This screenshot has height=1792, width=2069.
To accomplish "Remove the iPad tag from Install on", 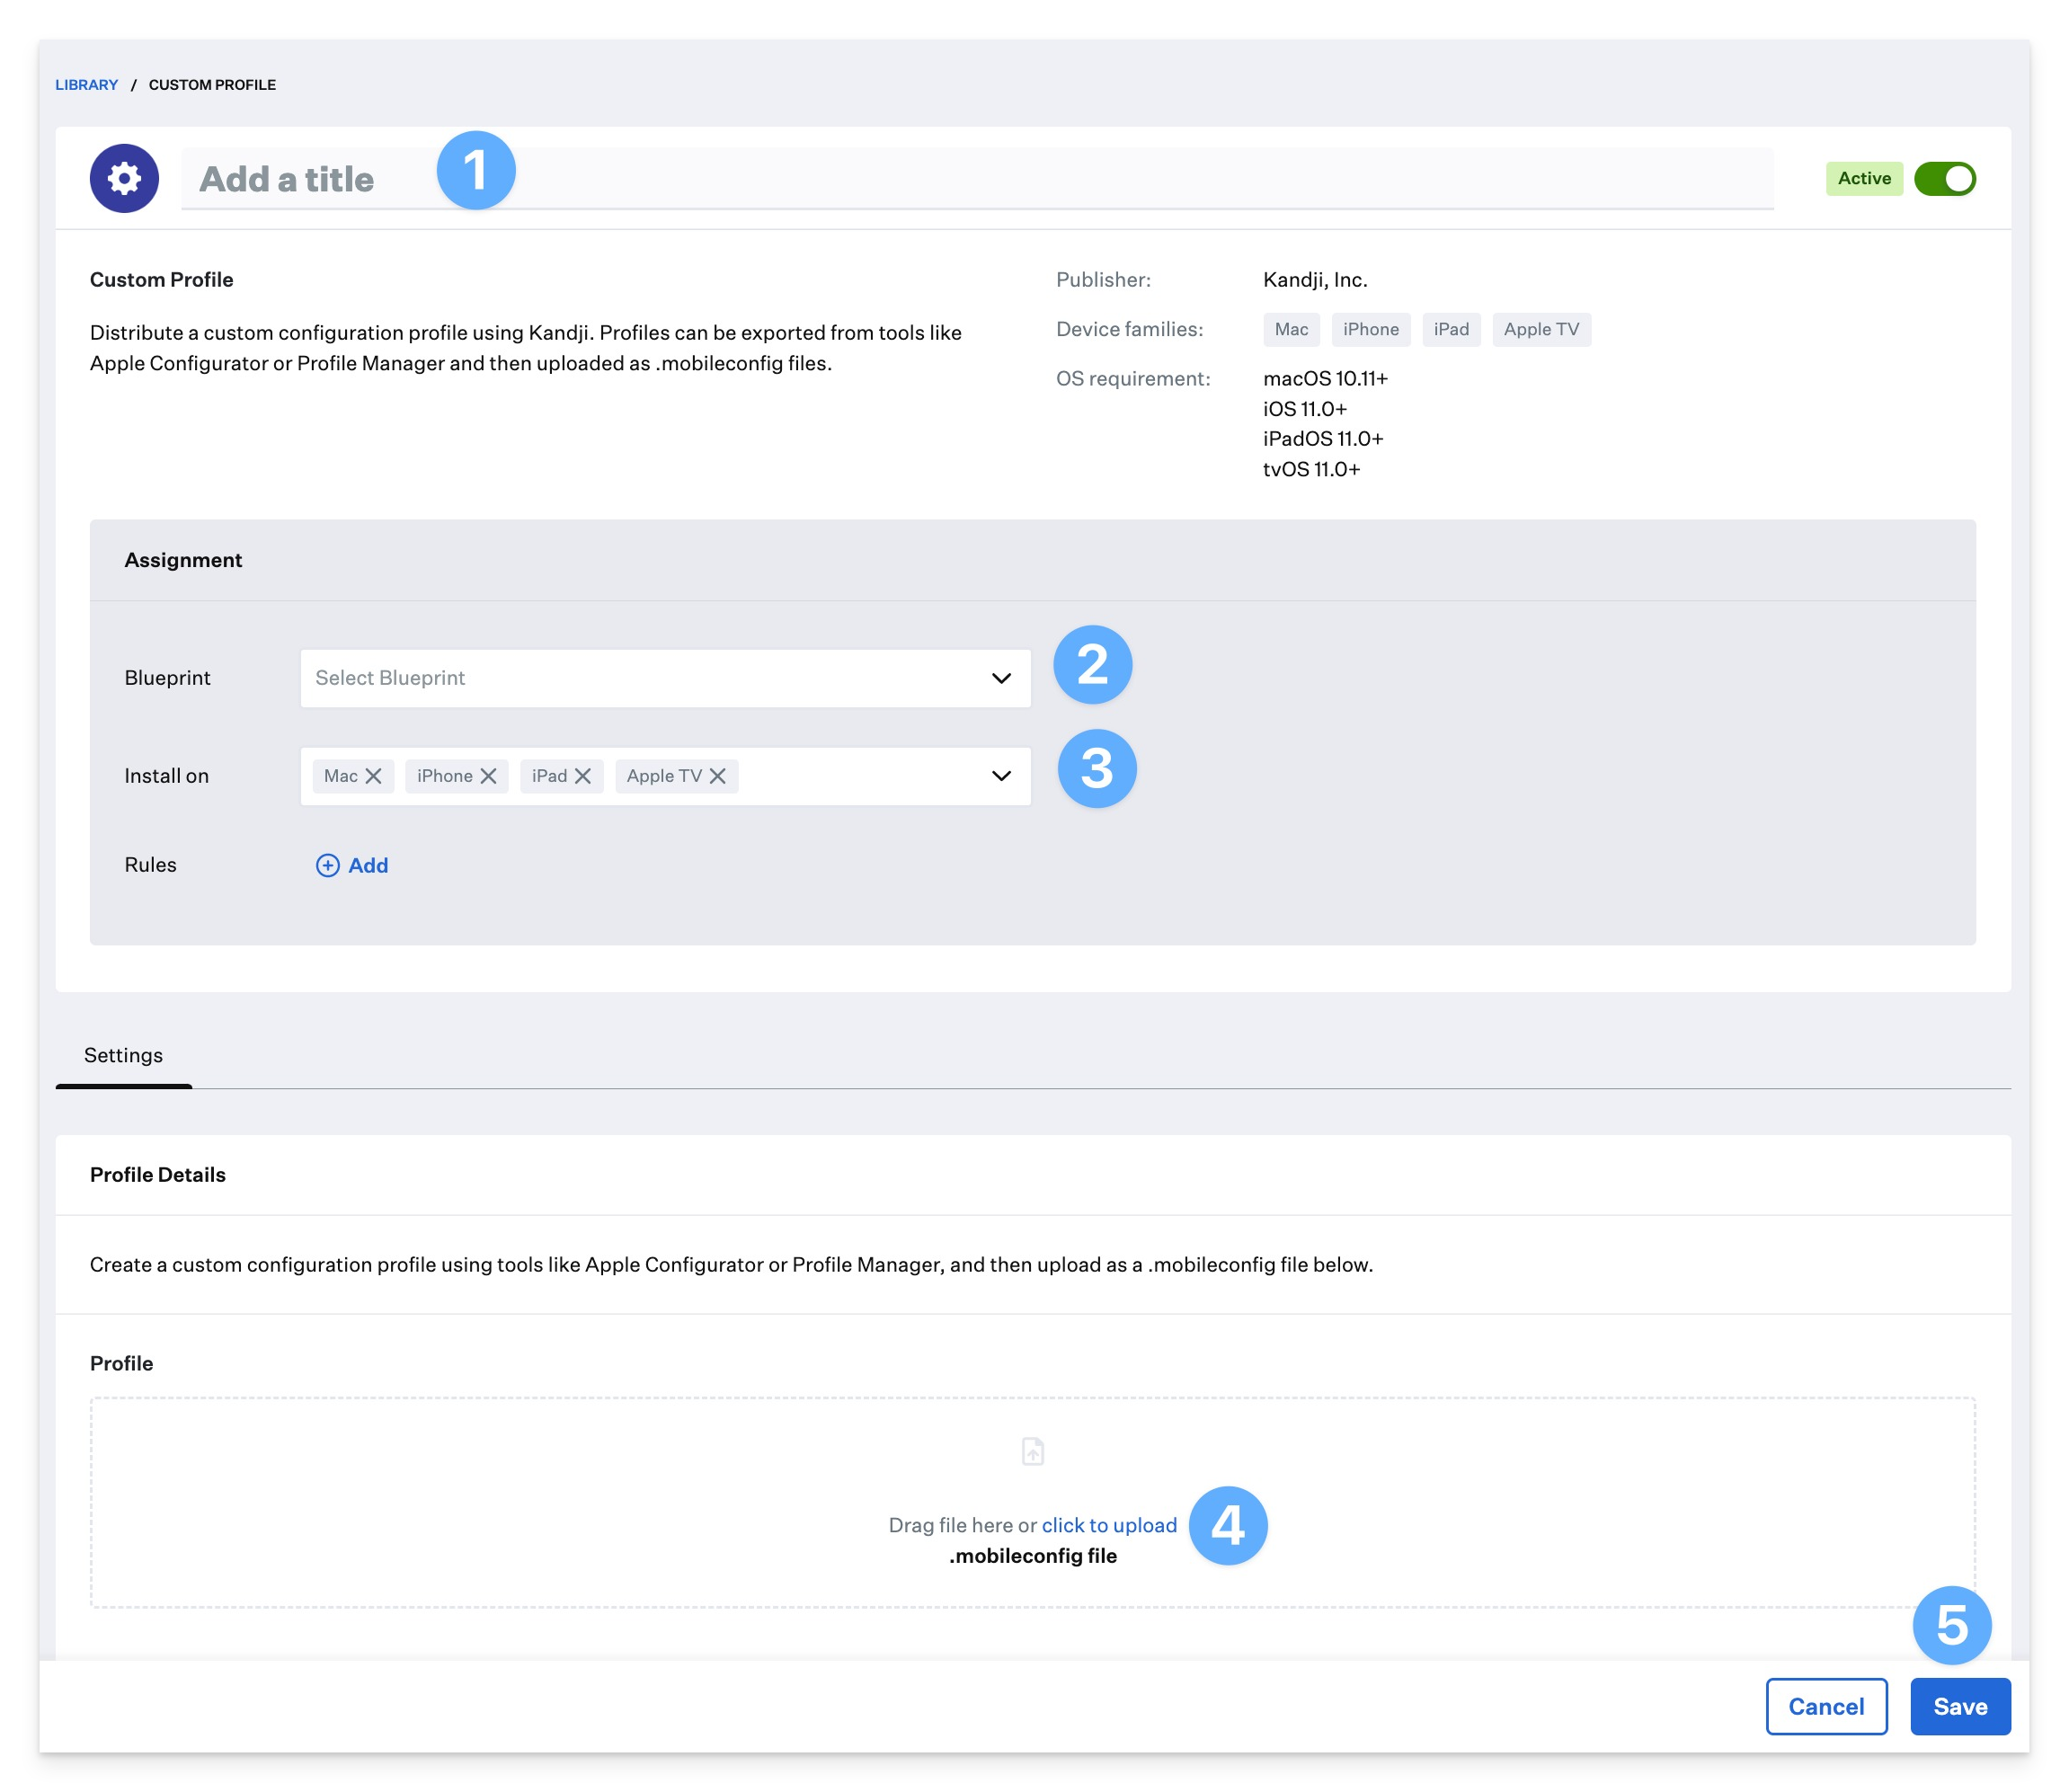I will (583, 776).
